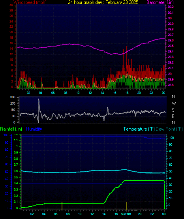Click the 14 mph wind gust peak
This screenshot has height=219, width=184.
(x=126, y=47)
